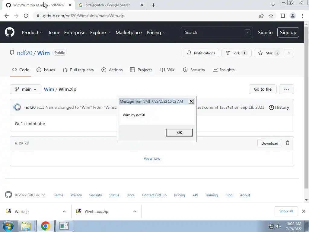Image resolution: width=309 pixels, height=232 pixels.
Task: Click the Sign in link
Action: click(265, 33)
